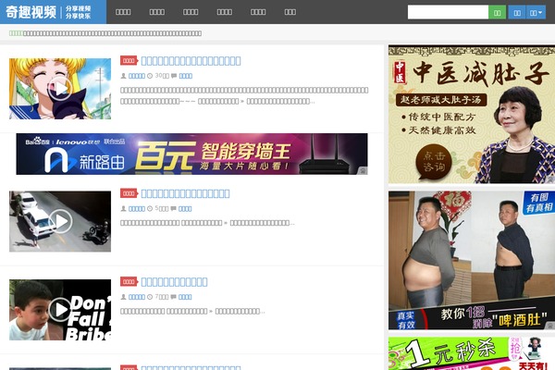Click the ad corner mark on router banner
Image resolution: width=555 pixels, height=370 pixels.
click(x=364, y=171)
